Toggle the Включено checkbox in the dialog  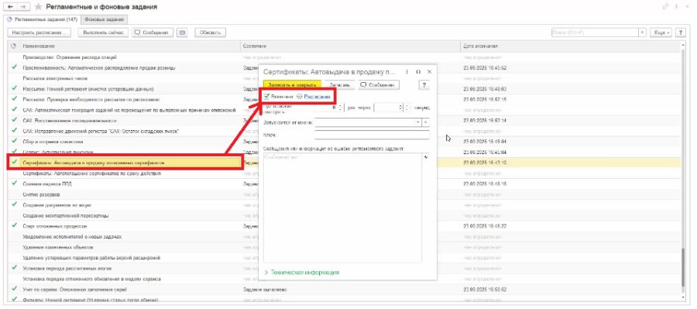(x=266, y=96)
